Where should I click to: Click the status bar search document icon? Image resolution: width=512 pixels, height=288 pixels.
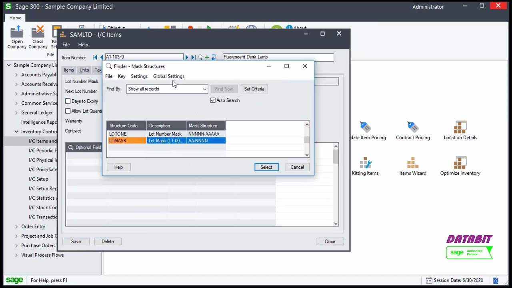pyautogui.click(x=496, y=280)
